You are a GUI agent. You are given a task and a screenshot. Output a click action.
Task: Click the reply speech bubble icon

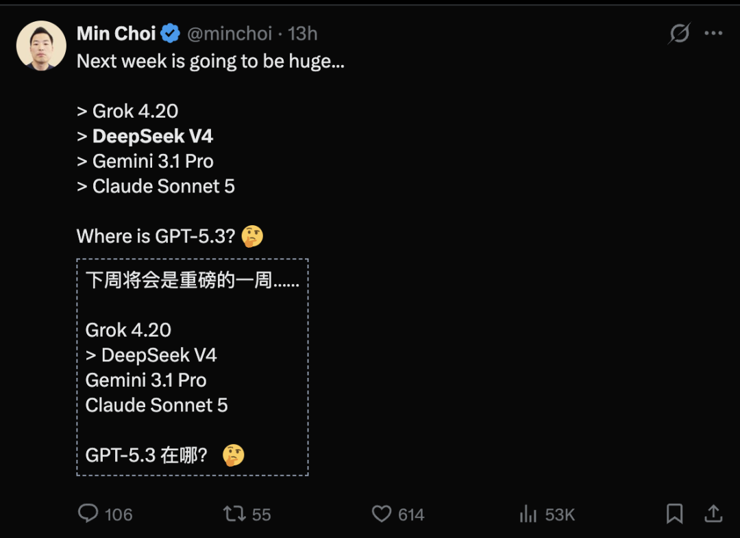click(x=88, y=513)
